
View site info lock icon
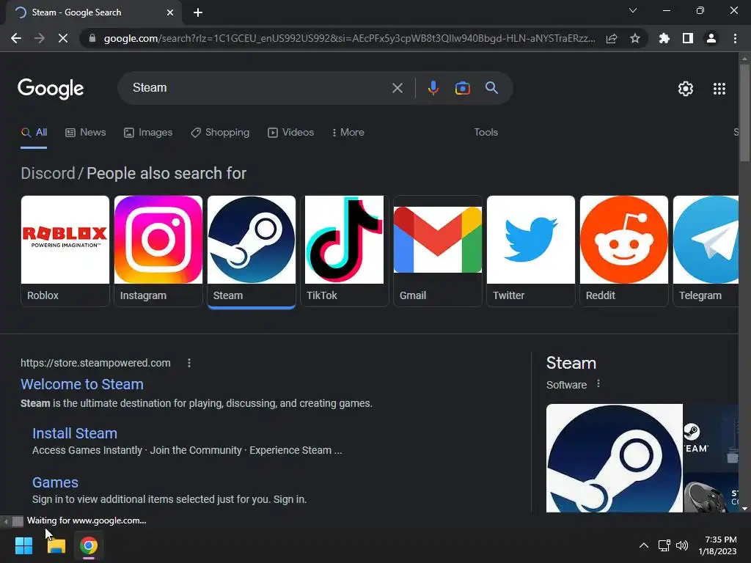(x=92, y=38)
